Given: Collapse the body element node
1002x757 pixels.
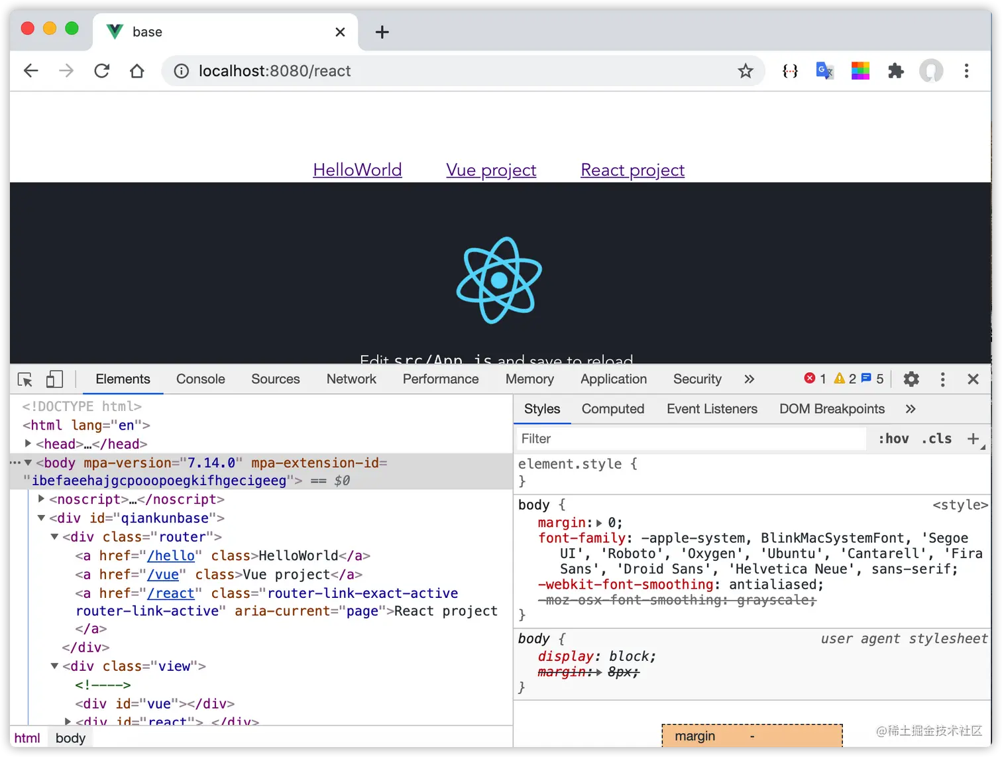Looking at the screenshot, I should click(28, 463).
